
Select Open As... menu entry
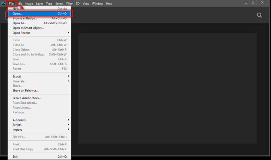tap(39, 23)
